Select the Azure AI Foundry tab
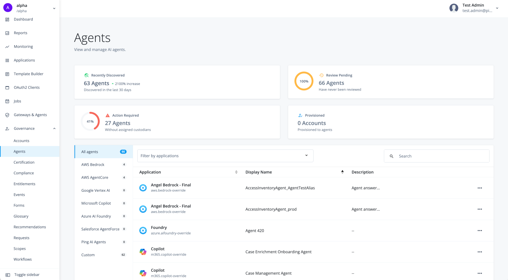Viewport: 508px width, 280px height. pyautogui.click(x=104, y=216)
